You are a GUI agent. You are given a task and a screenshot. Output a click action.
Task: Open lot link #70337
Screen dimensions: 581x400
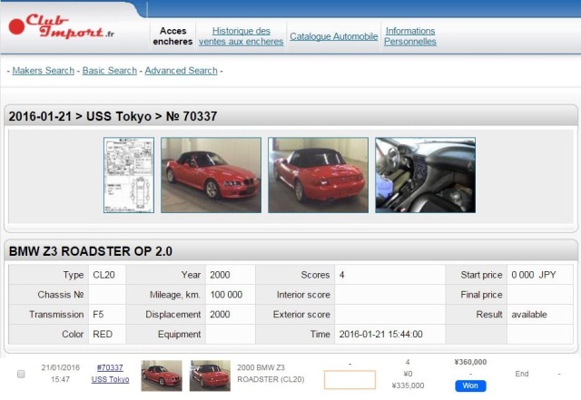point(110,367)
